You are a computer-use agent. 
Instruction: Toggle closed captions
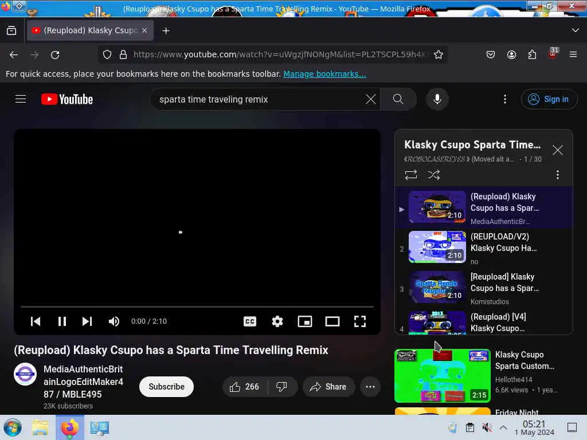[250, 321]
